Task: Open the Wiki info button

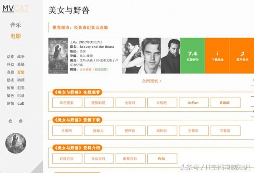Action: [x=162, y=159]
